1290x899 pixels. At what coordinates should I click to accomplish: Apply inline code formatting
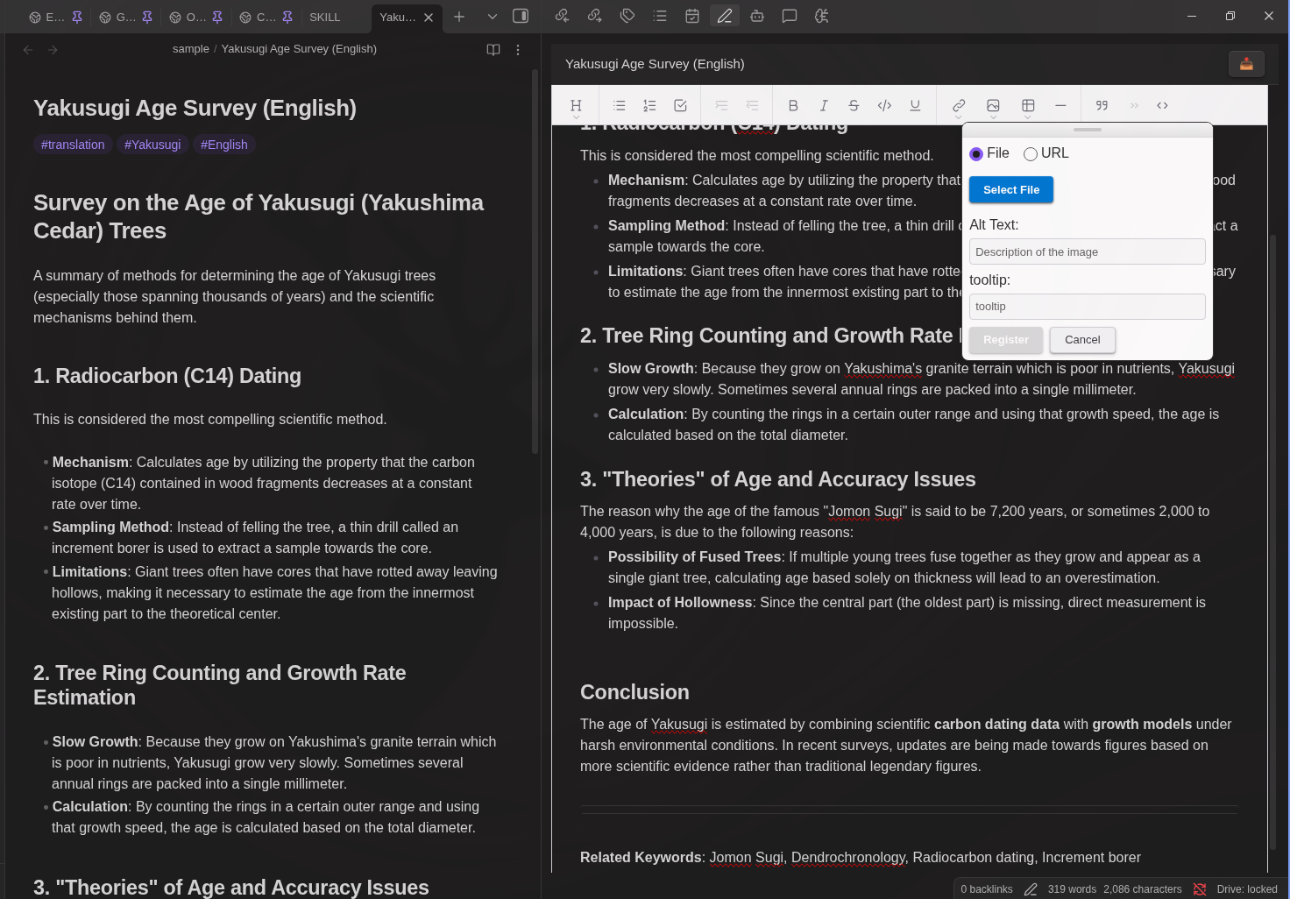(x=884, y=105)
